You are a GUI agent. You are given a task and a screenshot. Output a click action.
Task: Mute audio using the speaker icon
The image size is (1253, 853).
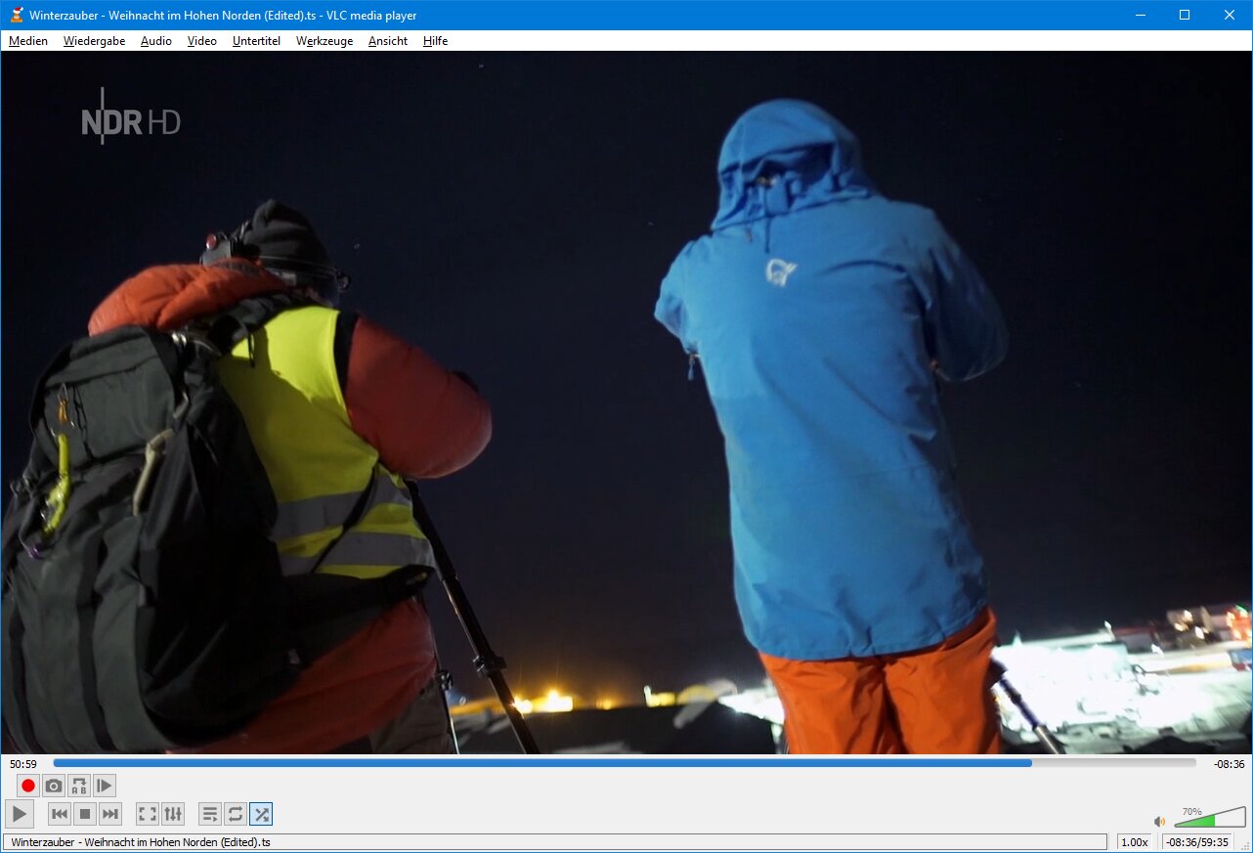click(1160, 822)
